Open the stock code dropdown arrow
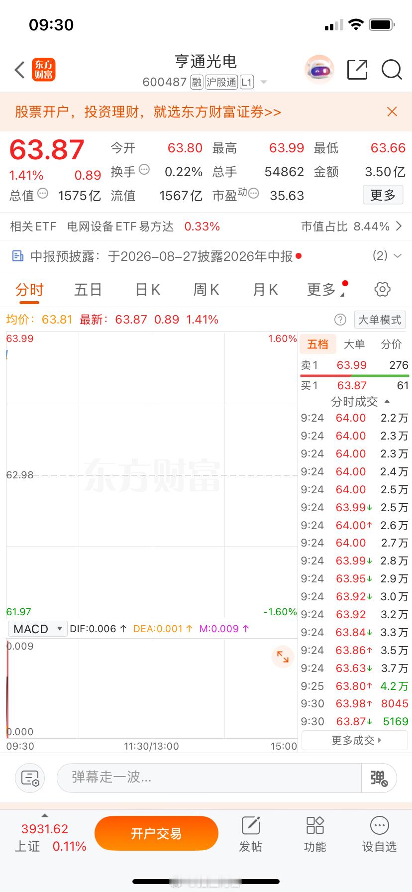412x892 pixels. click(264, 82)
